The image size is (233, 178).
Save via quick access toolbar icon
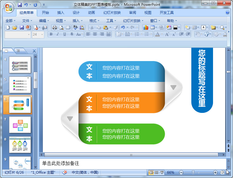pos(20,5)
